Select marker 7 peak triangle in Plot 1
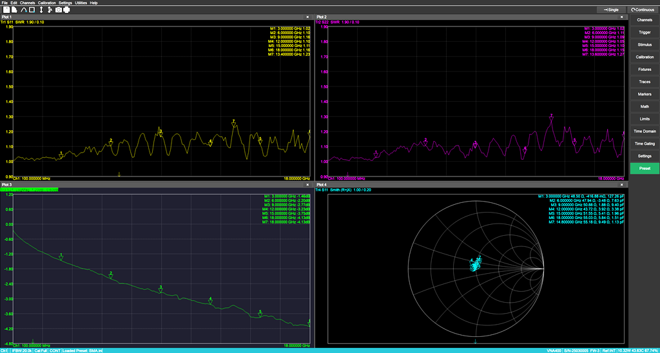 (233, 123)
